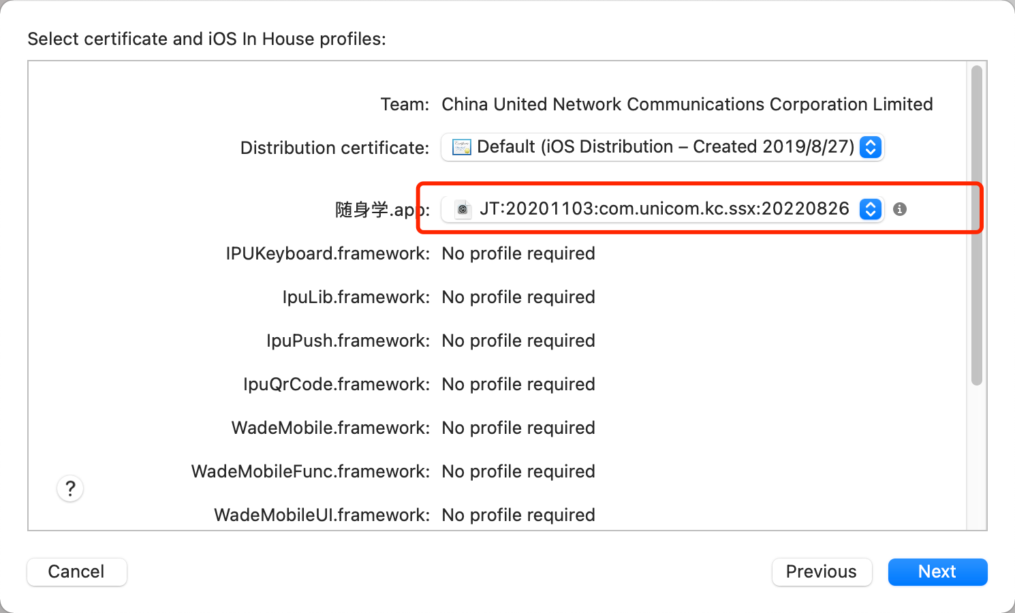Select the IPUKeyboard.framework label
Screen dimensions: 1015x613
tap(328, 253)
